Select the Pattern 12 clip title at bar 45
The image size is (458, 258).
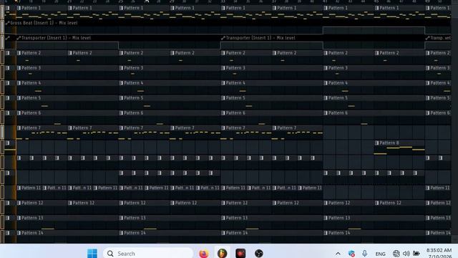coord(390,203)
